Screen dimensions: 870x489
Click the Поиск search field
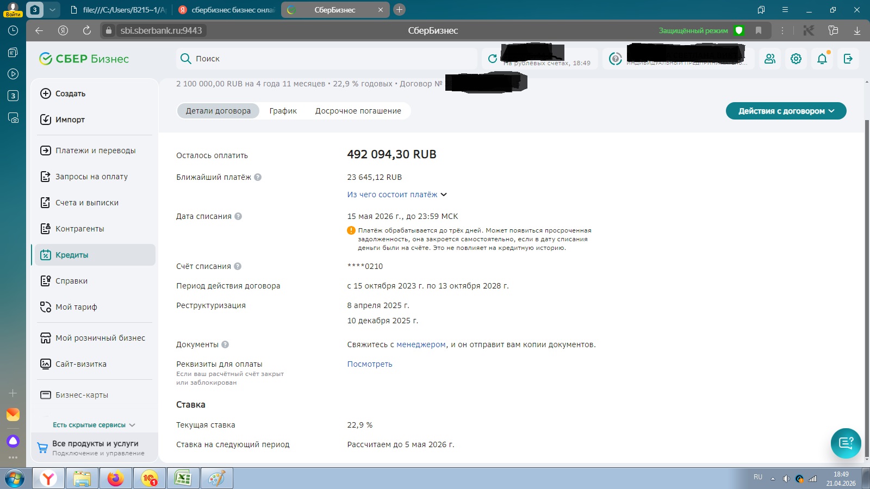(x=326, y=59)
